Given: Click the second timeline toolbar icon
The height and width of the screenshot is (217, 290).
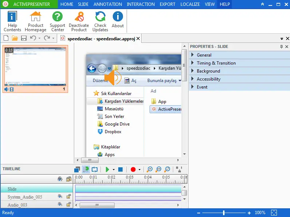Looking at the screenshot, I should [x=86, y=169].
